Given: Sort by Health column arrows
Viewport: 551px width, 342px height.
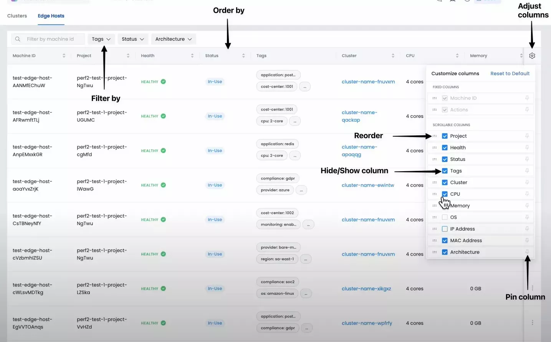Looking at the screenshot, I should click(x=192, y=56).
